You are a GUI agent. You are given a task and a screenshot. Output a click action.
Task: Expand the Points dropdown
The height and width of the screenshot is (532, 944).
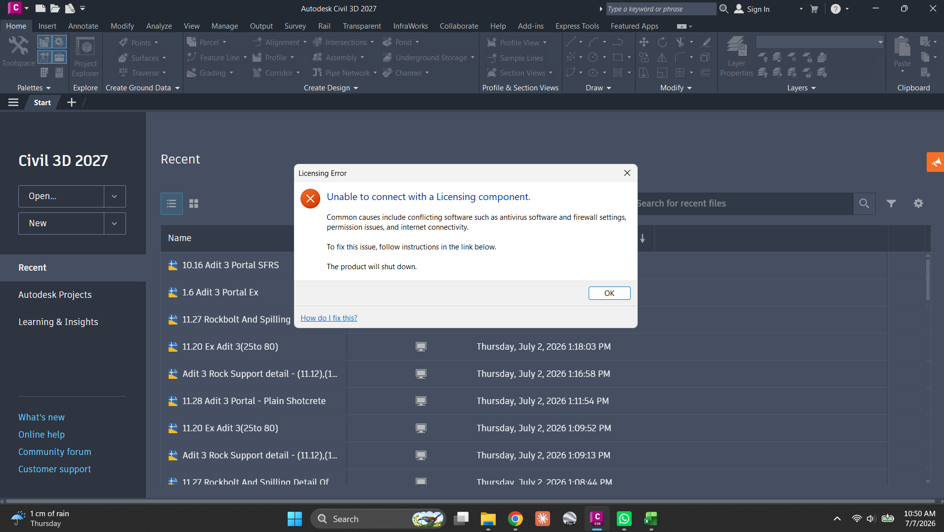pos(156,43)
